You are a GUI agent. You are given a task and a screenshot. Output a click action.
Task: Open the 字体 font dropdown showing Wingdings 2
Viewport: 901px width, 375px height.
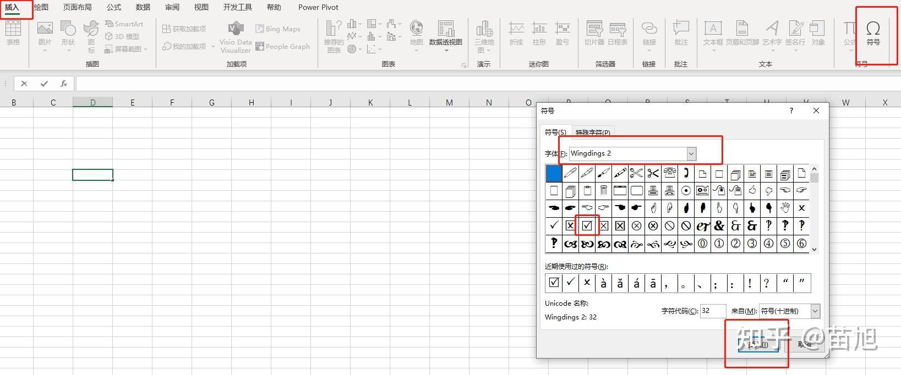(x=691, y=154)
